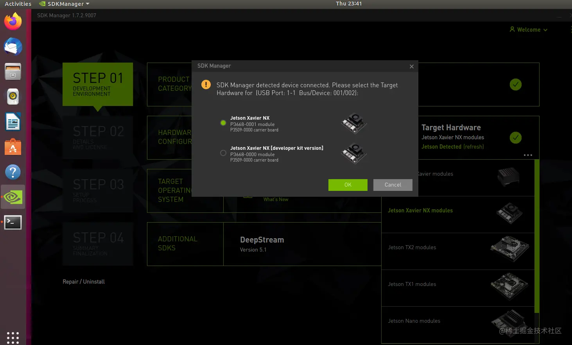Click Target Hardware green checkmark
This screenshot has width=572, height=345.
(516, 138)
